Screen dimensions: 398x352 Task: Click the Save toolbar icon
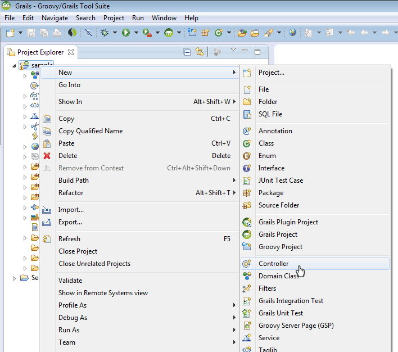[31, 33]
